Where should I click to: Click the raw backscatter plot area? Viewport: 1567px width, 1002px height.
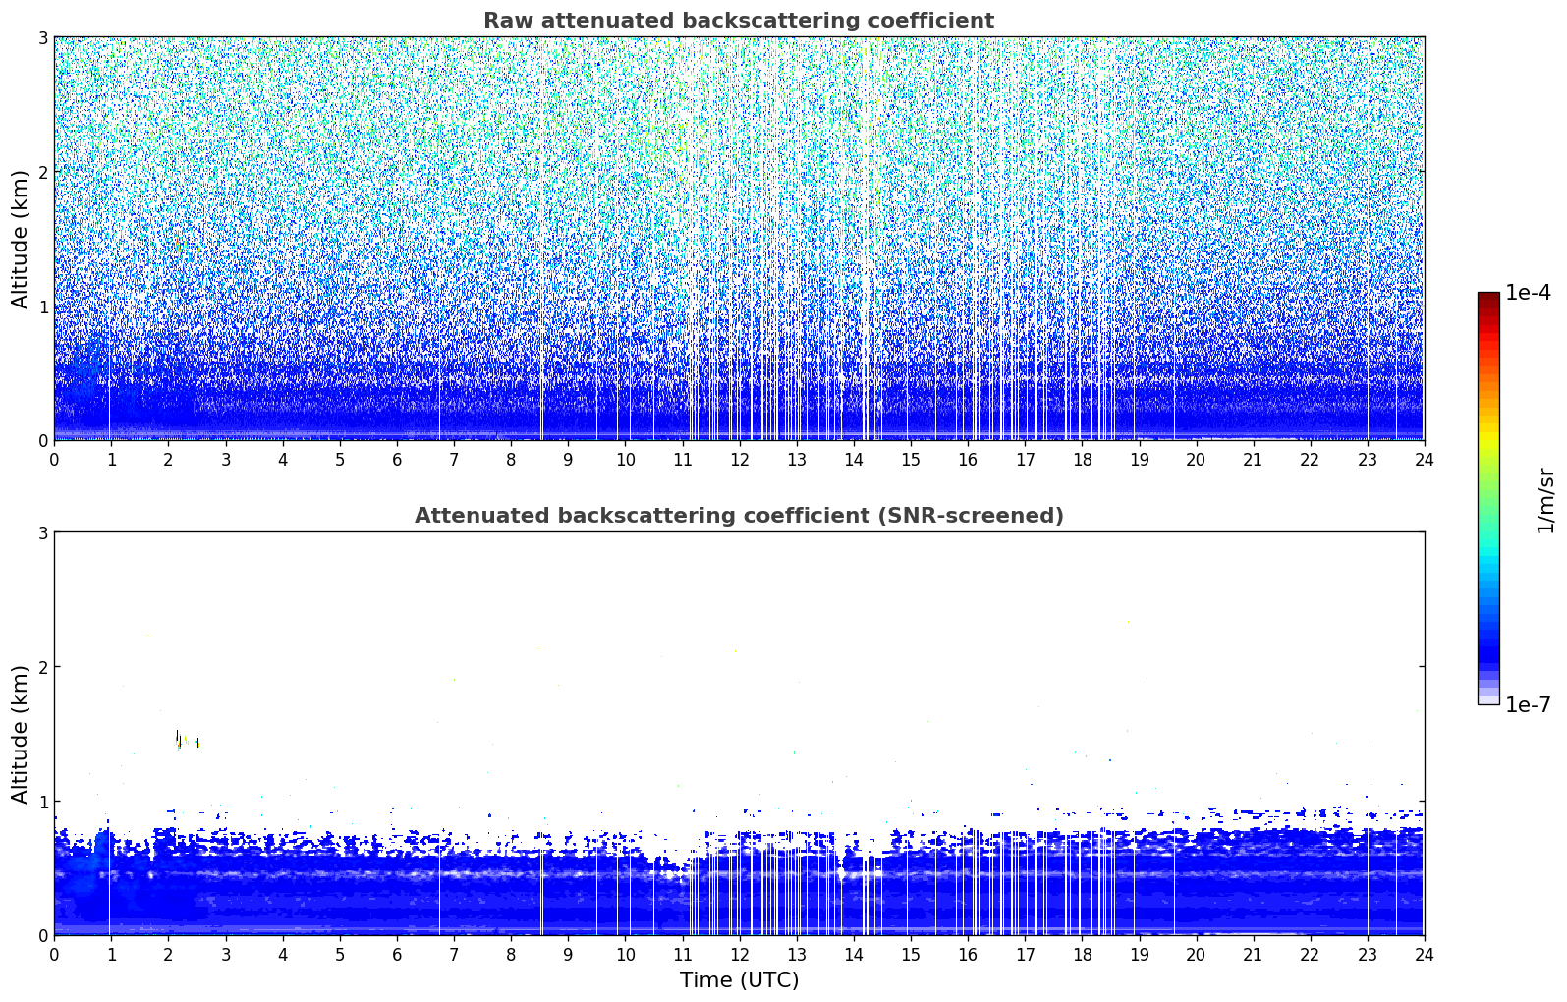tap(739, 239)
